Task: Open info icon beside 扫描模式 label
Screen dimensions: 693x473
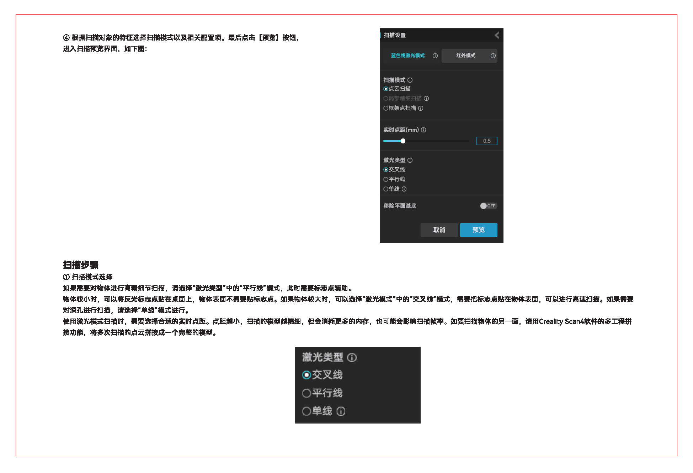Action: 410,80
